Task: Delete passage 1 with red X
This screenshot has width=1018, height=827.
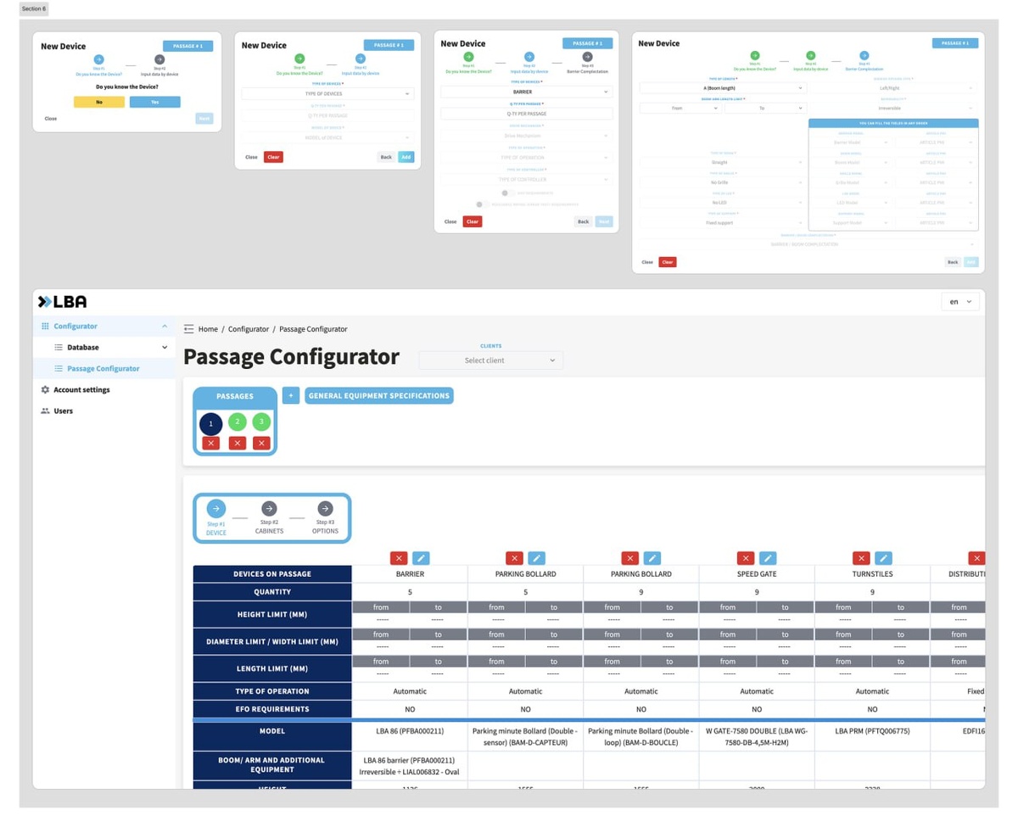Action: pyautogui.click(x=211, y=443)
